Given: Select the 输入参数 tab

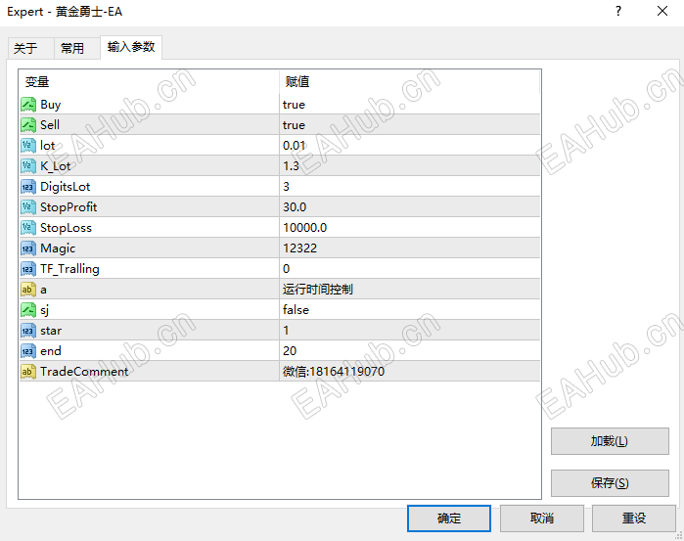Looking at the screenshot, I should (x=131, y=47).
